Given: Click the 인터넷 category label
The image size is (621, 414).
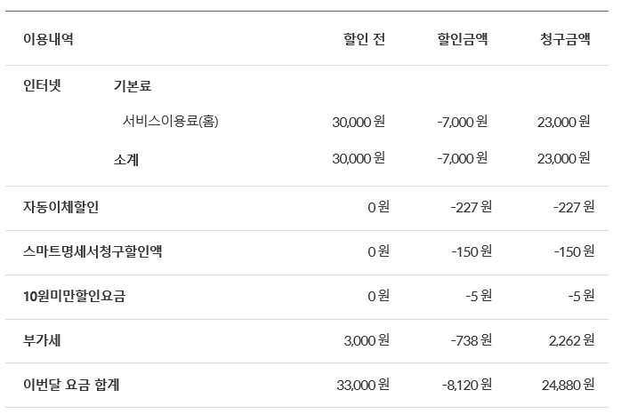Looking at the screenshot, I should point(44,86).
